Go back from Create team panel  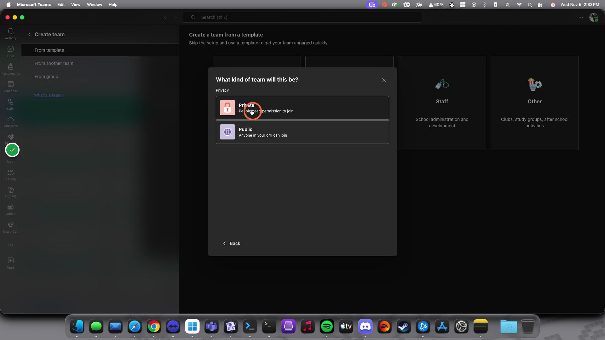click(x=29, y=34)
